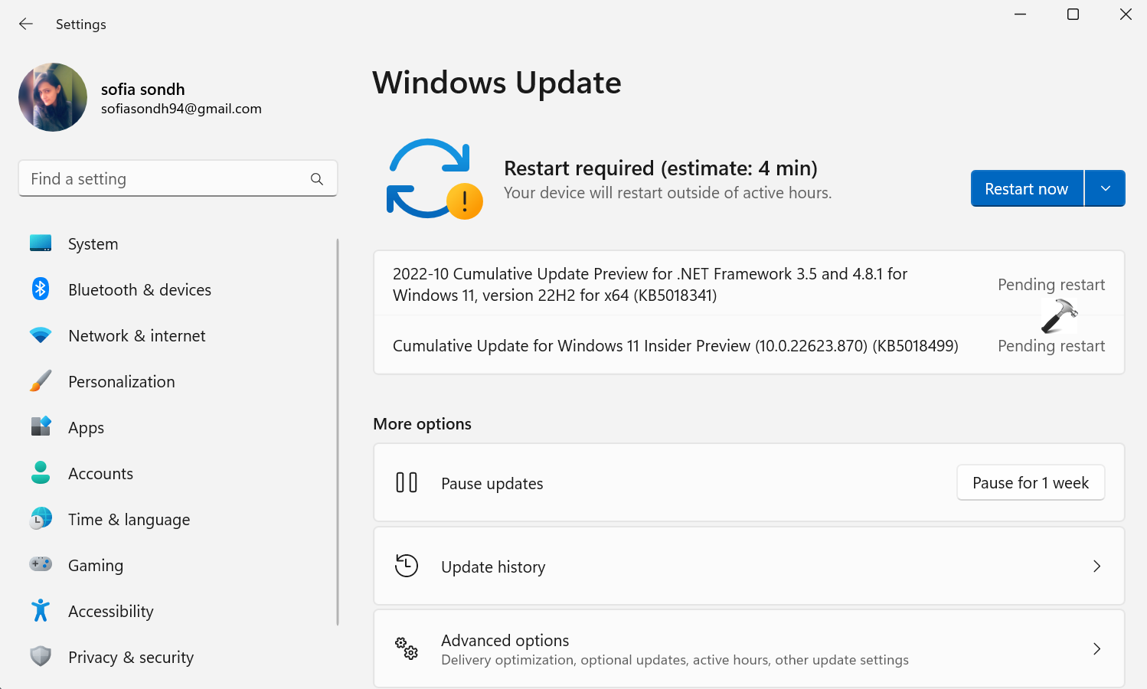Click the Privacy shield icon

pos(41,657)
